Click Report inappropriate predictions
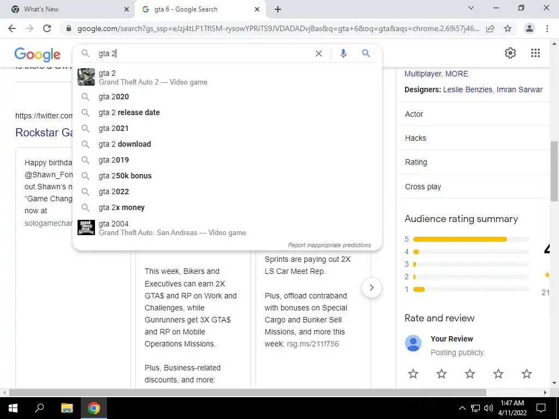 tap(329, 245)
